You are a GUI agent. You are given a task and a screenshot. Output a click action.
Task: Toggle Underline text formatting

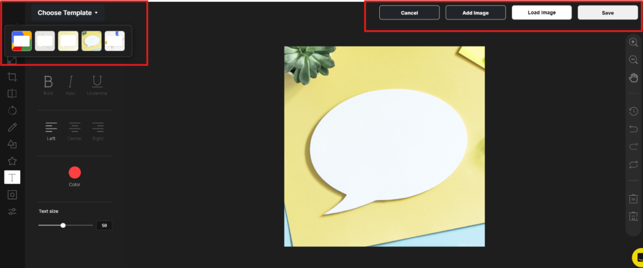[x=97, y=82]
